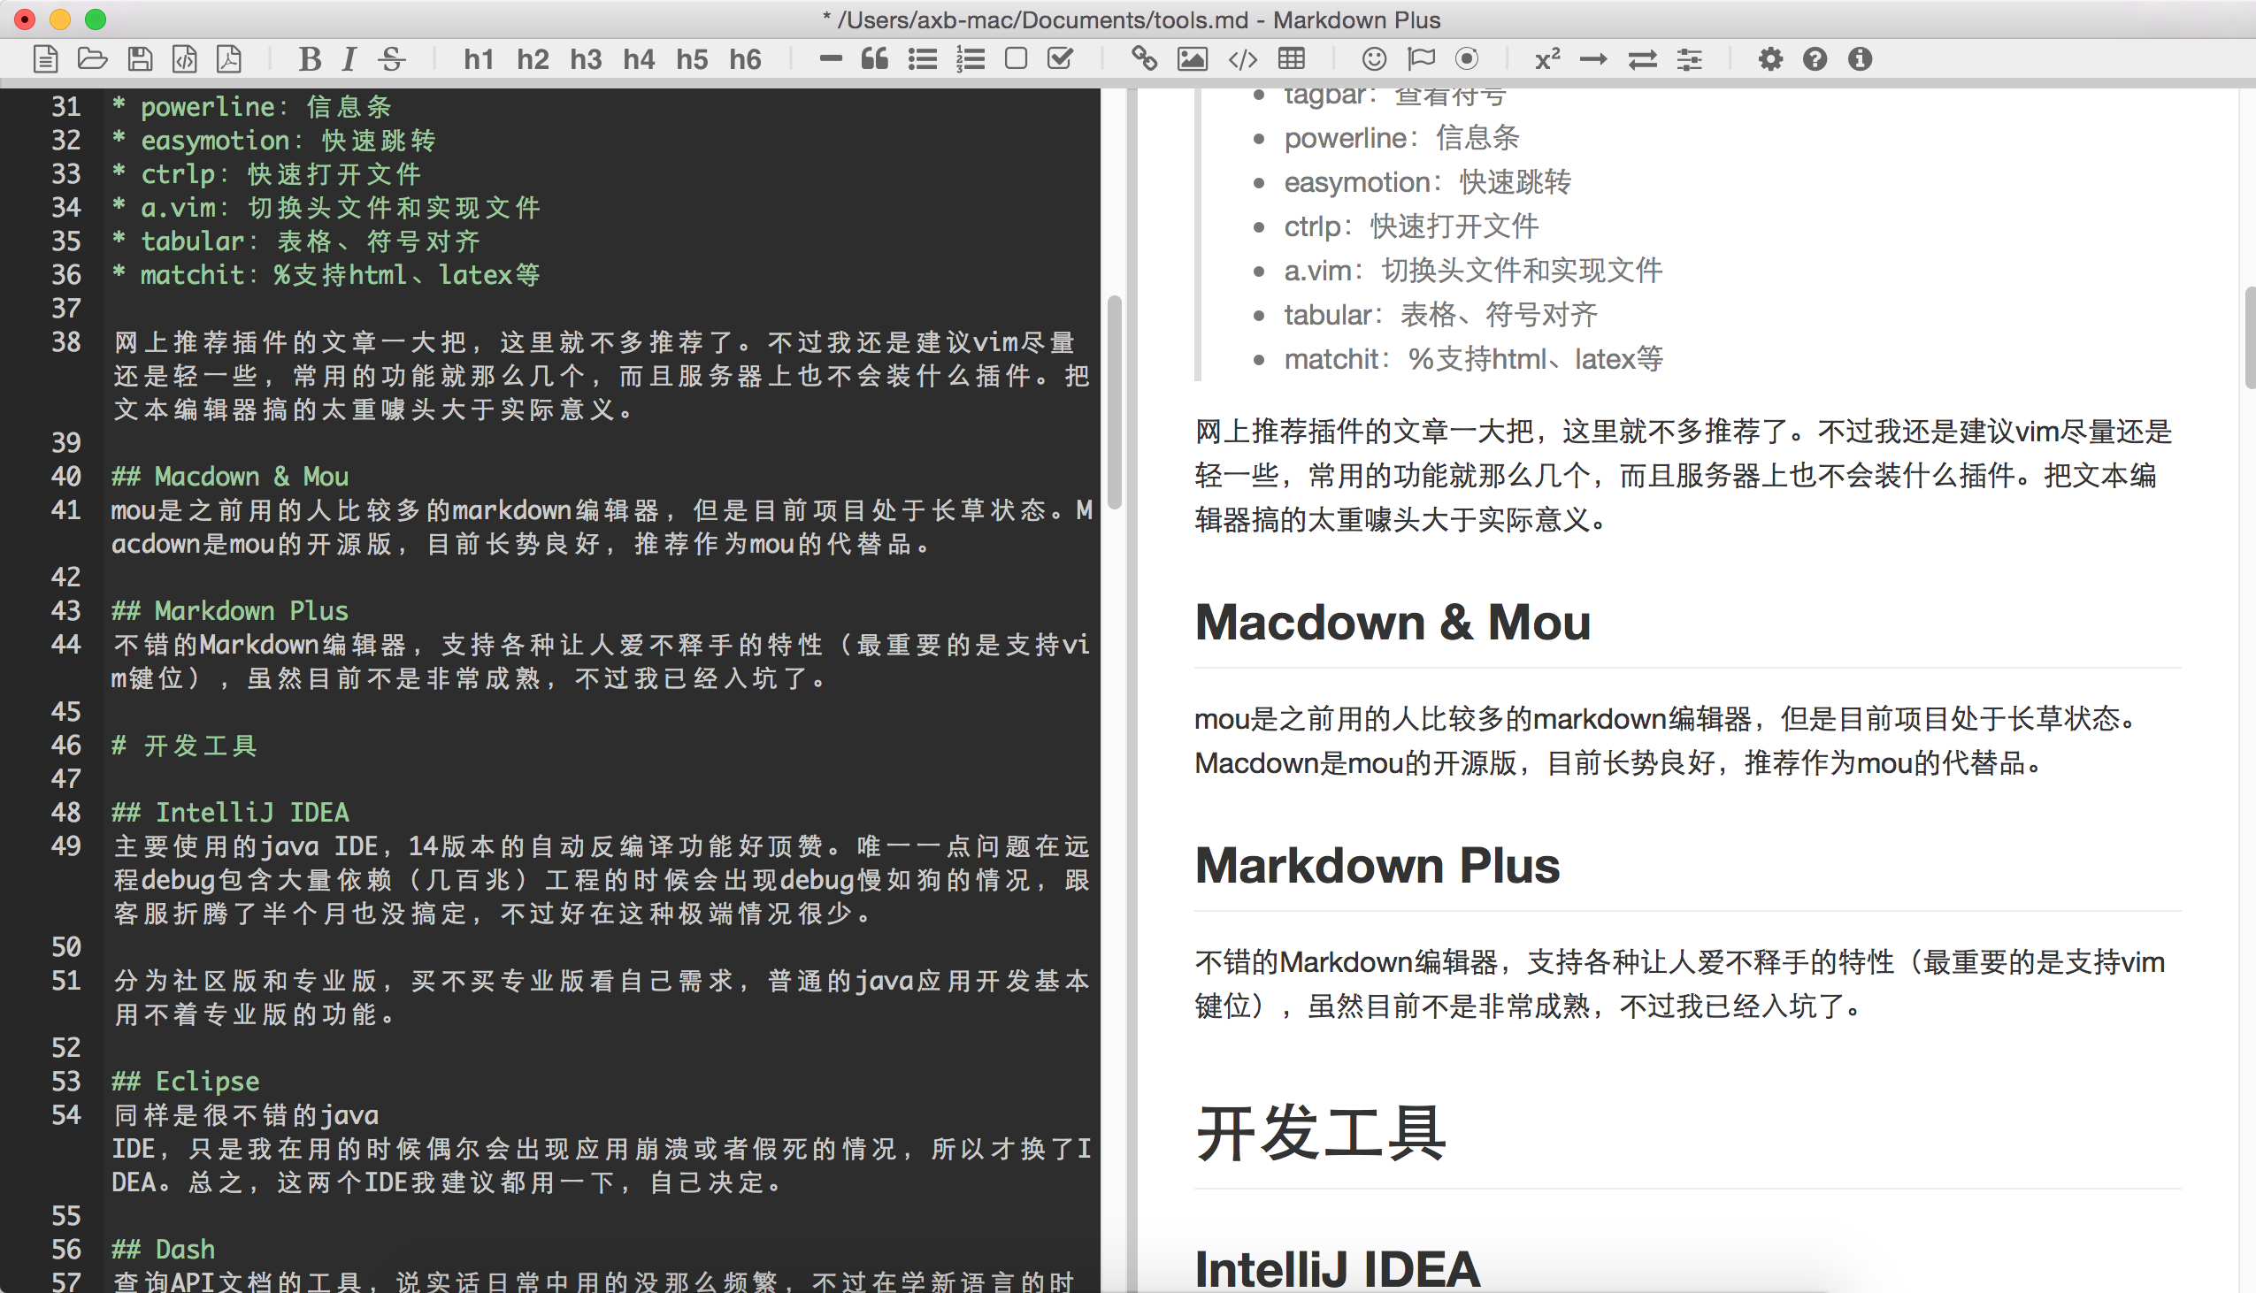Viewport: 2256px width, 1293px height.
Task: Insert superscript math expression x²
Action: tap(1548, 59)
